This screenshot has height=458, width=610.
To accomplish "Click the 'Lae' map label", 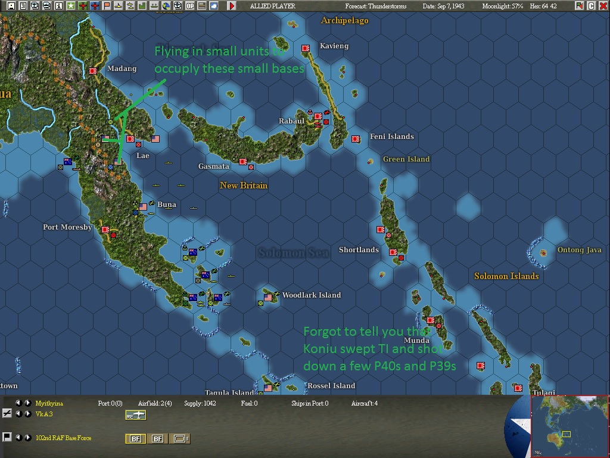I will tap(143, 156).
